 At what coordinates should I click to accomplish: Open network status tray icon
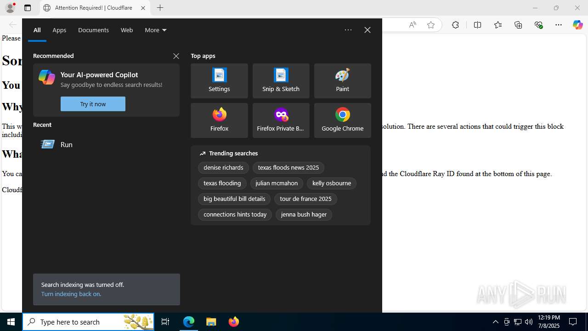pyautogui.click(x=518, y=322)
